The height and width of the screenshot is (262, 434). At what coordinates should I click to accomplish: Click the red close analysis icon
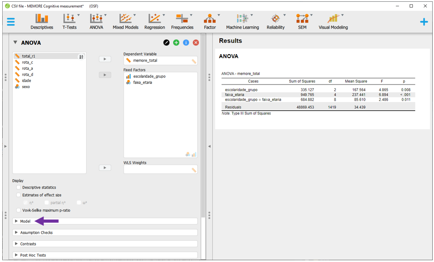pyautogui.click(x=196, y=42)
